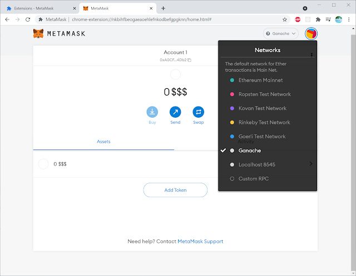The width and height of the screenshot is (356, 276).
Task: Click the Networks panel title
Action: pyautogui.click(x=268, y=50)
